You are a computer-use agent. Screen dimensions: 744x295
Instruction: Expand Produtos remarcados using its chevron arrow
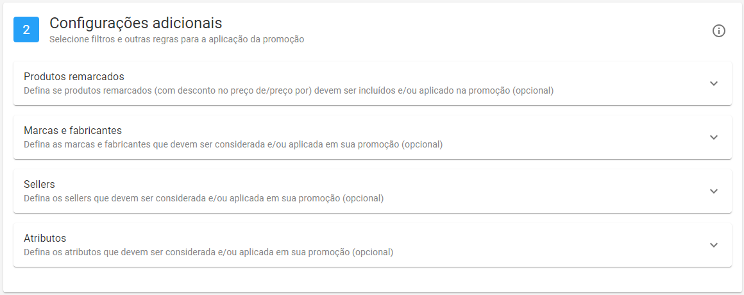(714, 83)
